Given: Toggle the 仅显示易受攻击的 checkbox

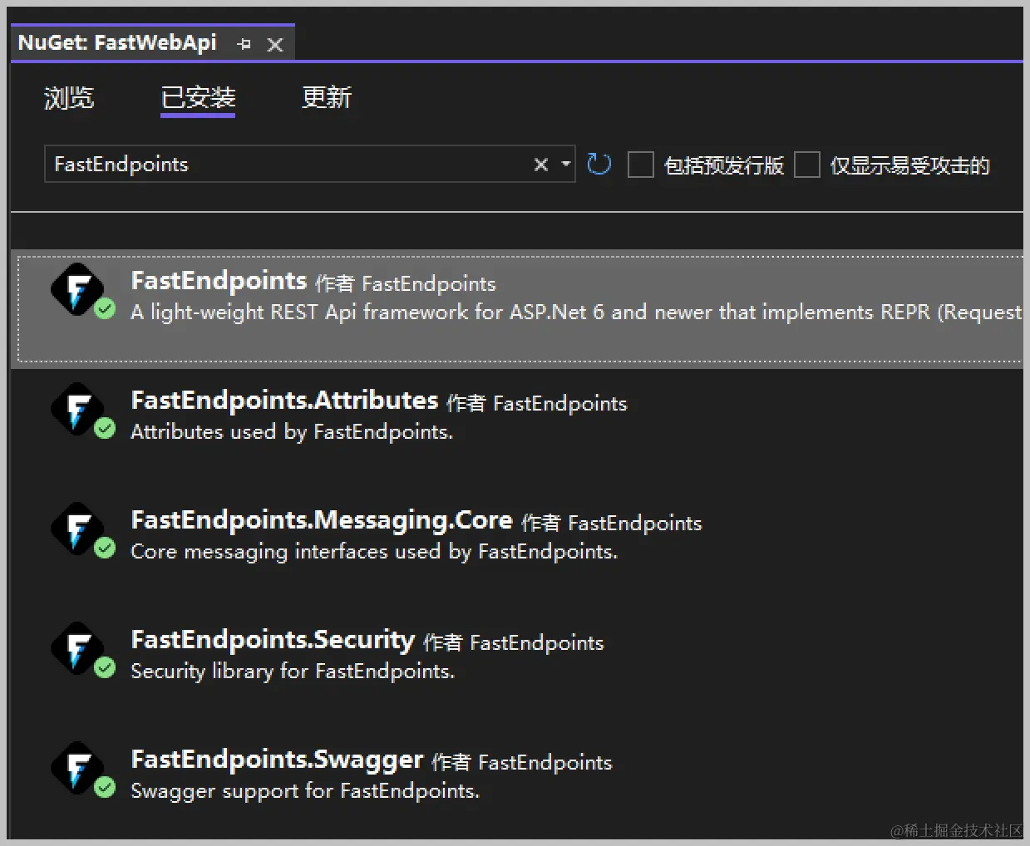Looking at the screenshot, I should tap(806, 165).
